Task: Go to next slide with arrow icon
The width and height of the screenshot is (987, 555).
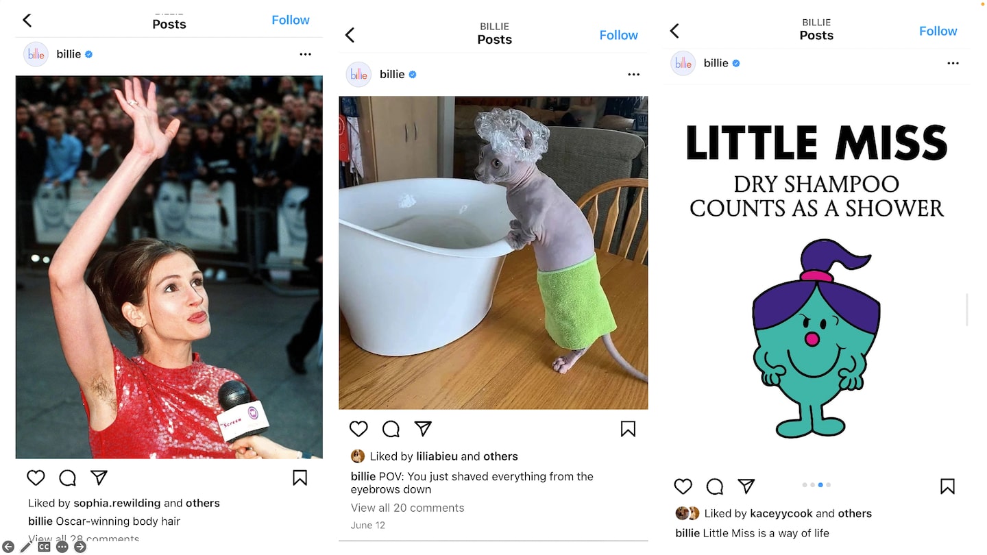Action: click(80, 547)
